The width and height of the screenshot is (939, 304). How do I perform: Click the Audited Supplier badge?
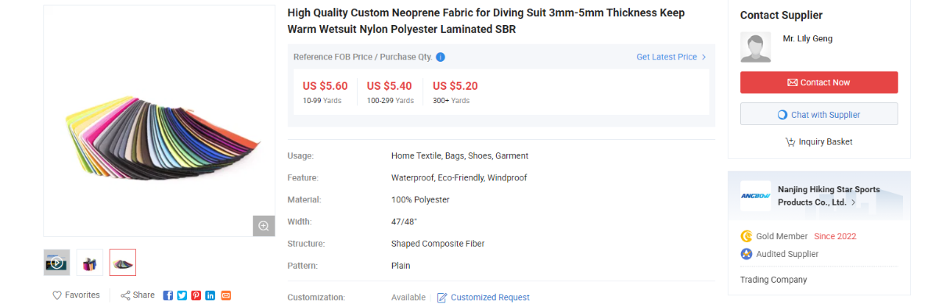click(x=779, y=254)
